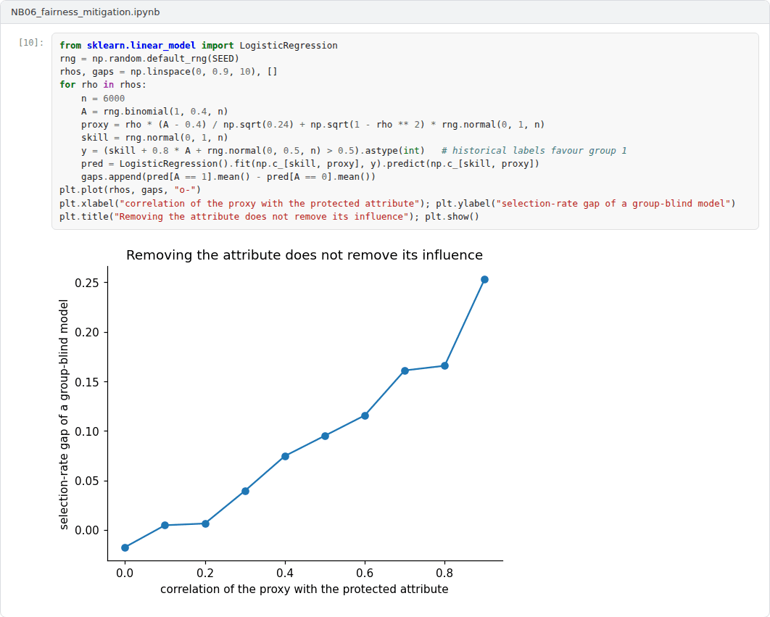Click the data point at correlation 0.5
Viewport: 770px width, 617px height.
coord(325,436)
